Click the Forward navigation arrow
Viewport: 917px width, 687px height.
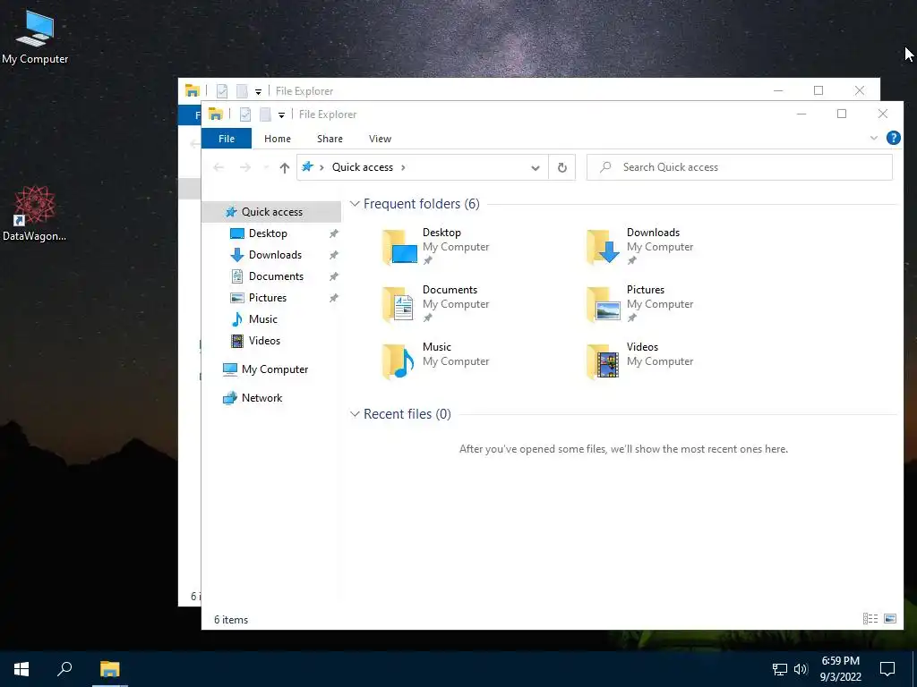coord(245,167)
